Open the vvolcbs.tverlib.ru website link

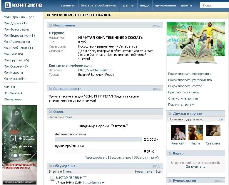click(x=95, y=70)
